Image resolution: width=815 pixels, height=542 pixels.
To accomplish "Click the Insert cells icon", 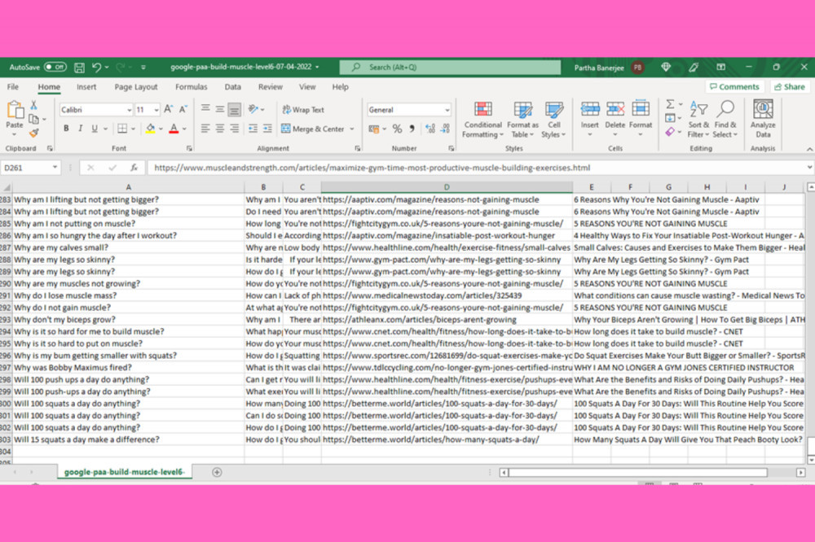I will [590, 110].
